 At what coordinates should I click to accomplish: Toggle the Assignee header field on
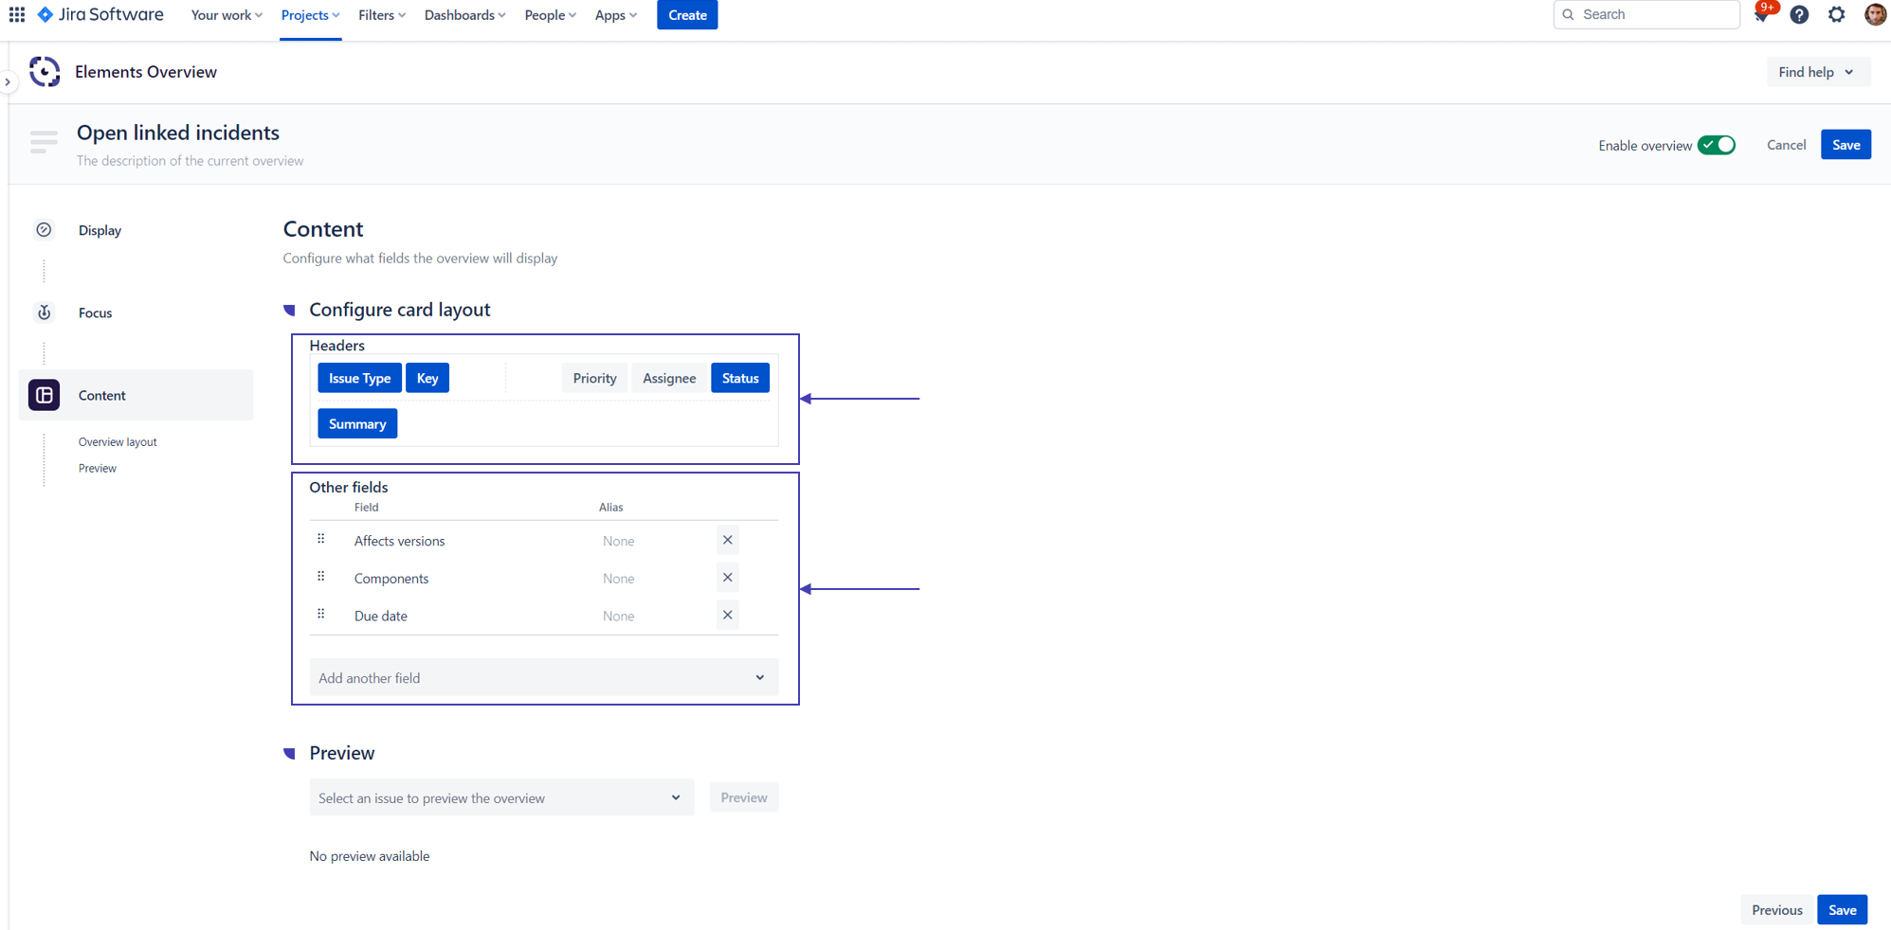pyautogui.click(x=668, y=378)
